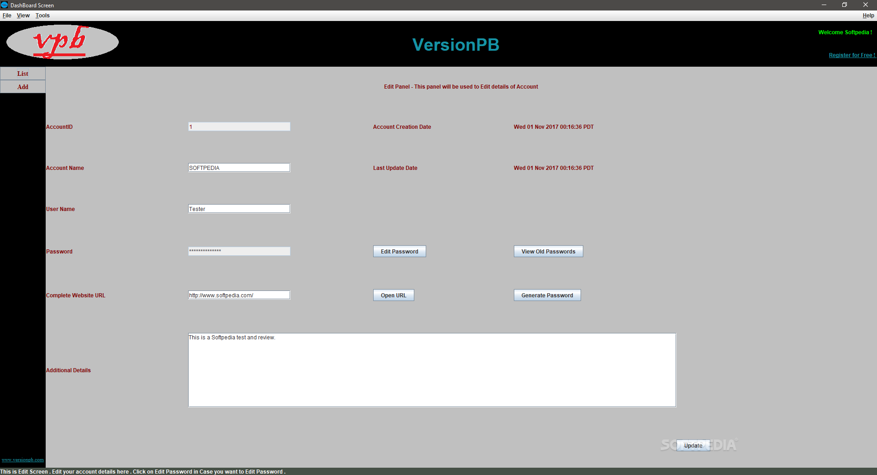Screen dimensions: 877x475
Task: Switch to the Add sidebar tab
Action: click(x=23, y=87)
